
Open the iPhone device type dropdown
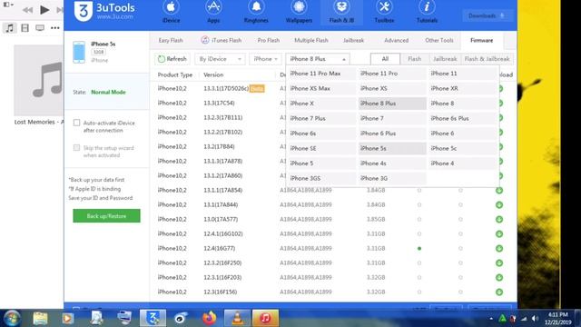pyautogui.click(x=265, y=59)
